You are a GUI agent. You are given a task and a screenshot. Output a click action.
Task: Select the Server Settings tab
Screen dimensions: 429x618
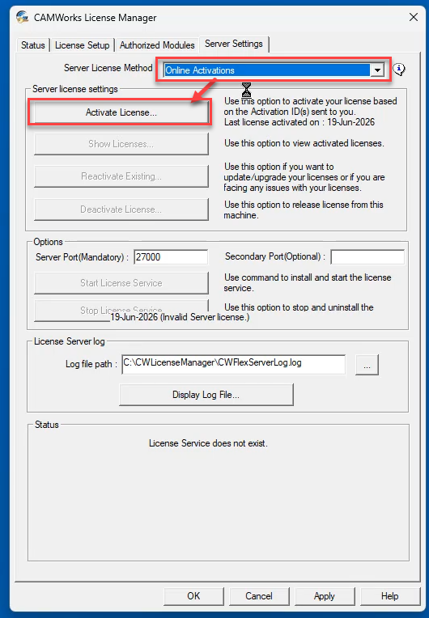coord(234,44)
